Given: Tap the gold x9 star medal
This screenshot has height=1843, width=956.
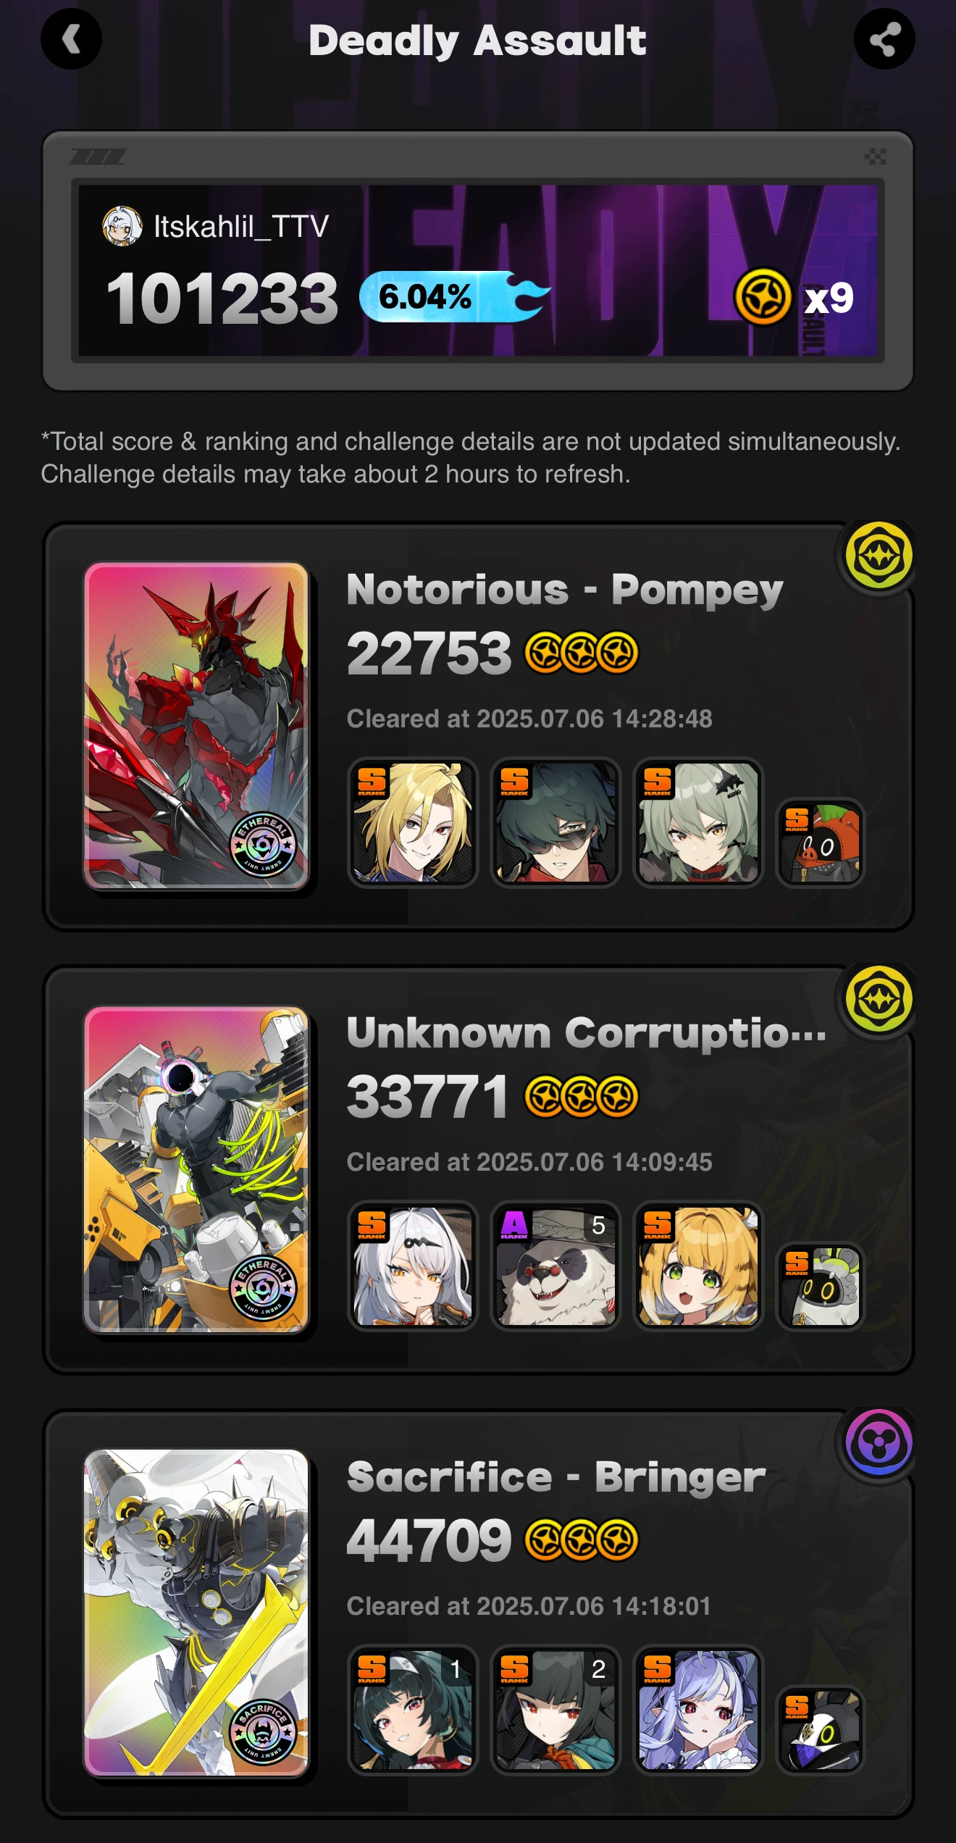Looking at the screenshot, I should click(763, 297).
